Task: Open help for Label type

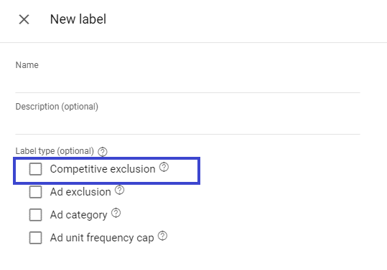Action: pos(103,152)
